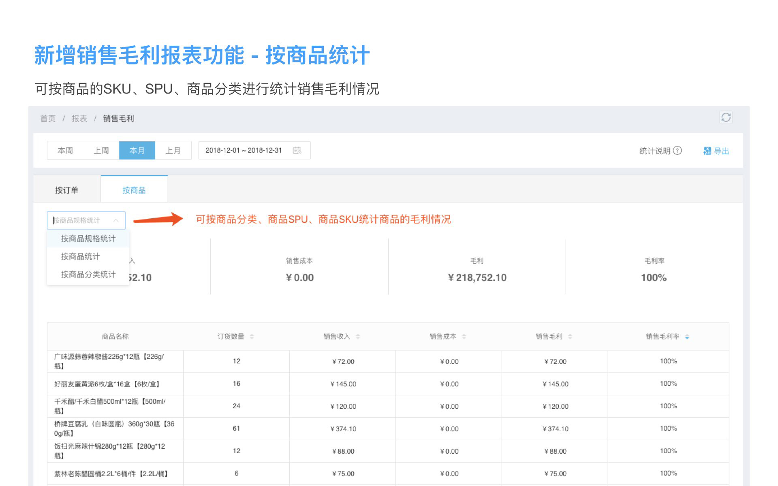This screenshot has width=778, height=486.
Task: Go to 首页 breadcrumb link
Action: tap(48, 118)
